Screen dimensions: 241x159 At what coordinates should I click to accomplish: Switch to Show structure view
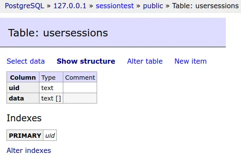pos(86,61)
